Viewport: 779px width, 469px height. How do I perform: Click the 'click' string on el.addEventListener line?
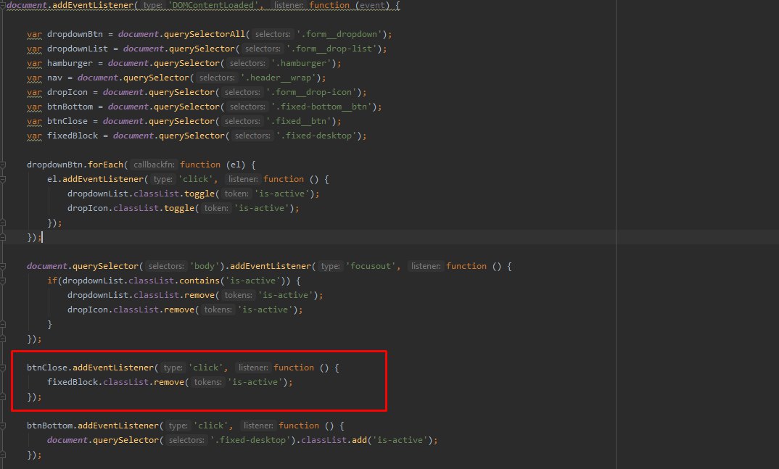pos(195,179)
